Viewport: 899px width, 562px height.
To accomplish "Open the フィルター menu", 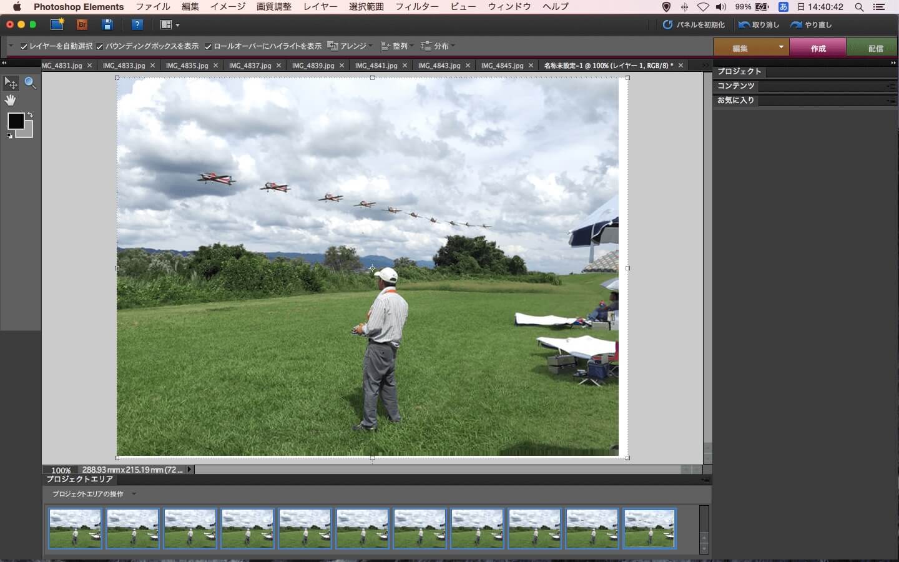I will click(417, 7).
